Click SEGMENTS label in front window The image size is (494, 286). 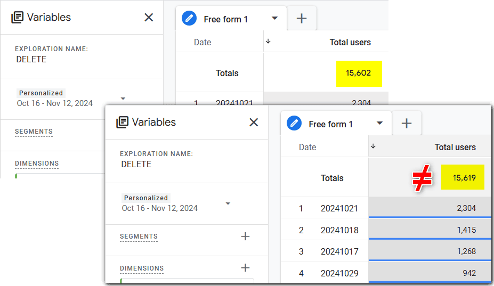139,236
